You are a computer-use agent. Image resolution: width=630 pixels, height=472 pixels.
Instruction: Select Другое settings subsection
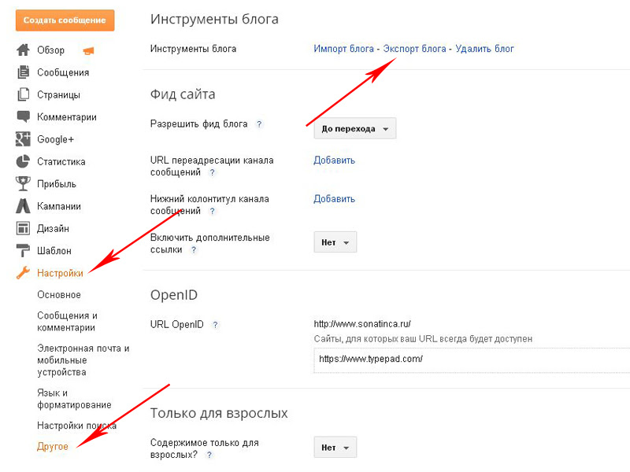53,446
